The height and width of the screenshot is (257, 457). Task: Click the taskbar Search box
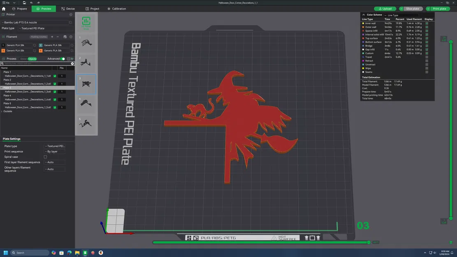(x=30, y=252)
